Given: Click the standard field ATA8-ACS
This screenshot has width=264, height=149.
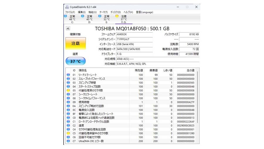Looking at the screenshot, I should point(158,59).
